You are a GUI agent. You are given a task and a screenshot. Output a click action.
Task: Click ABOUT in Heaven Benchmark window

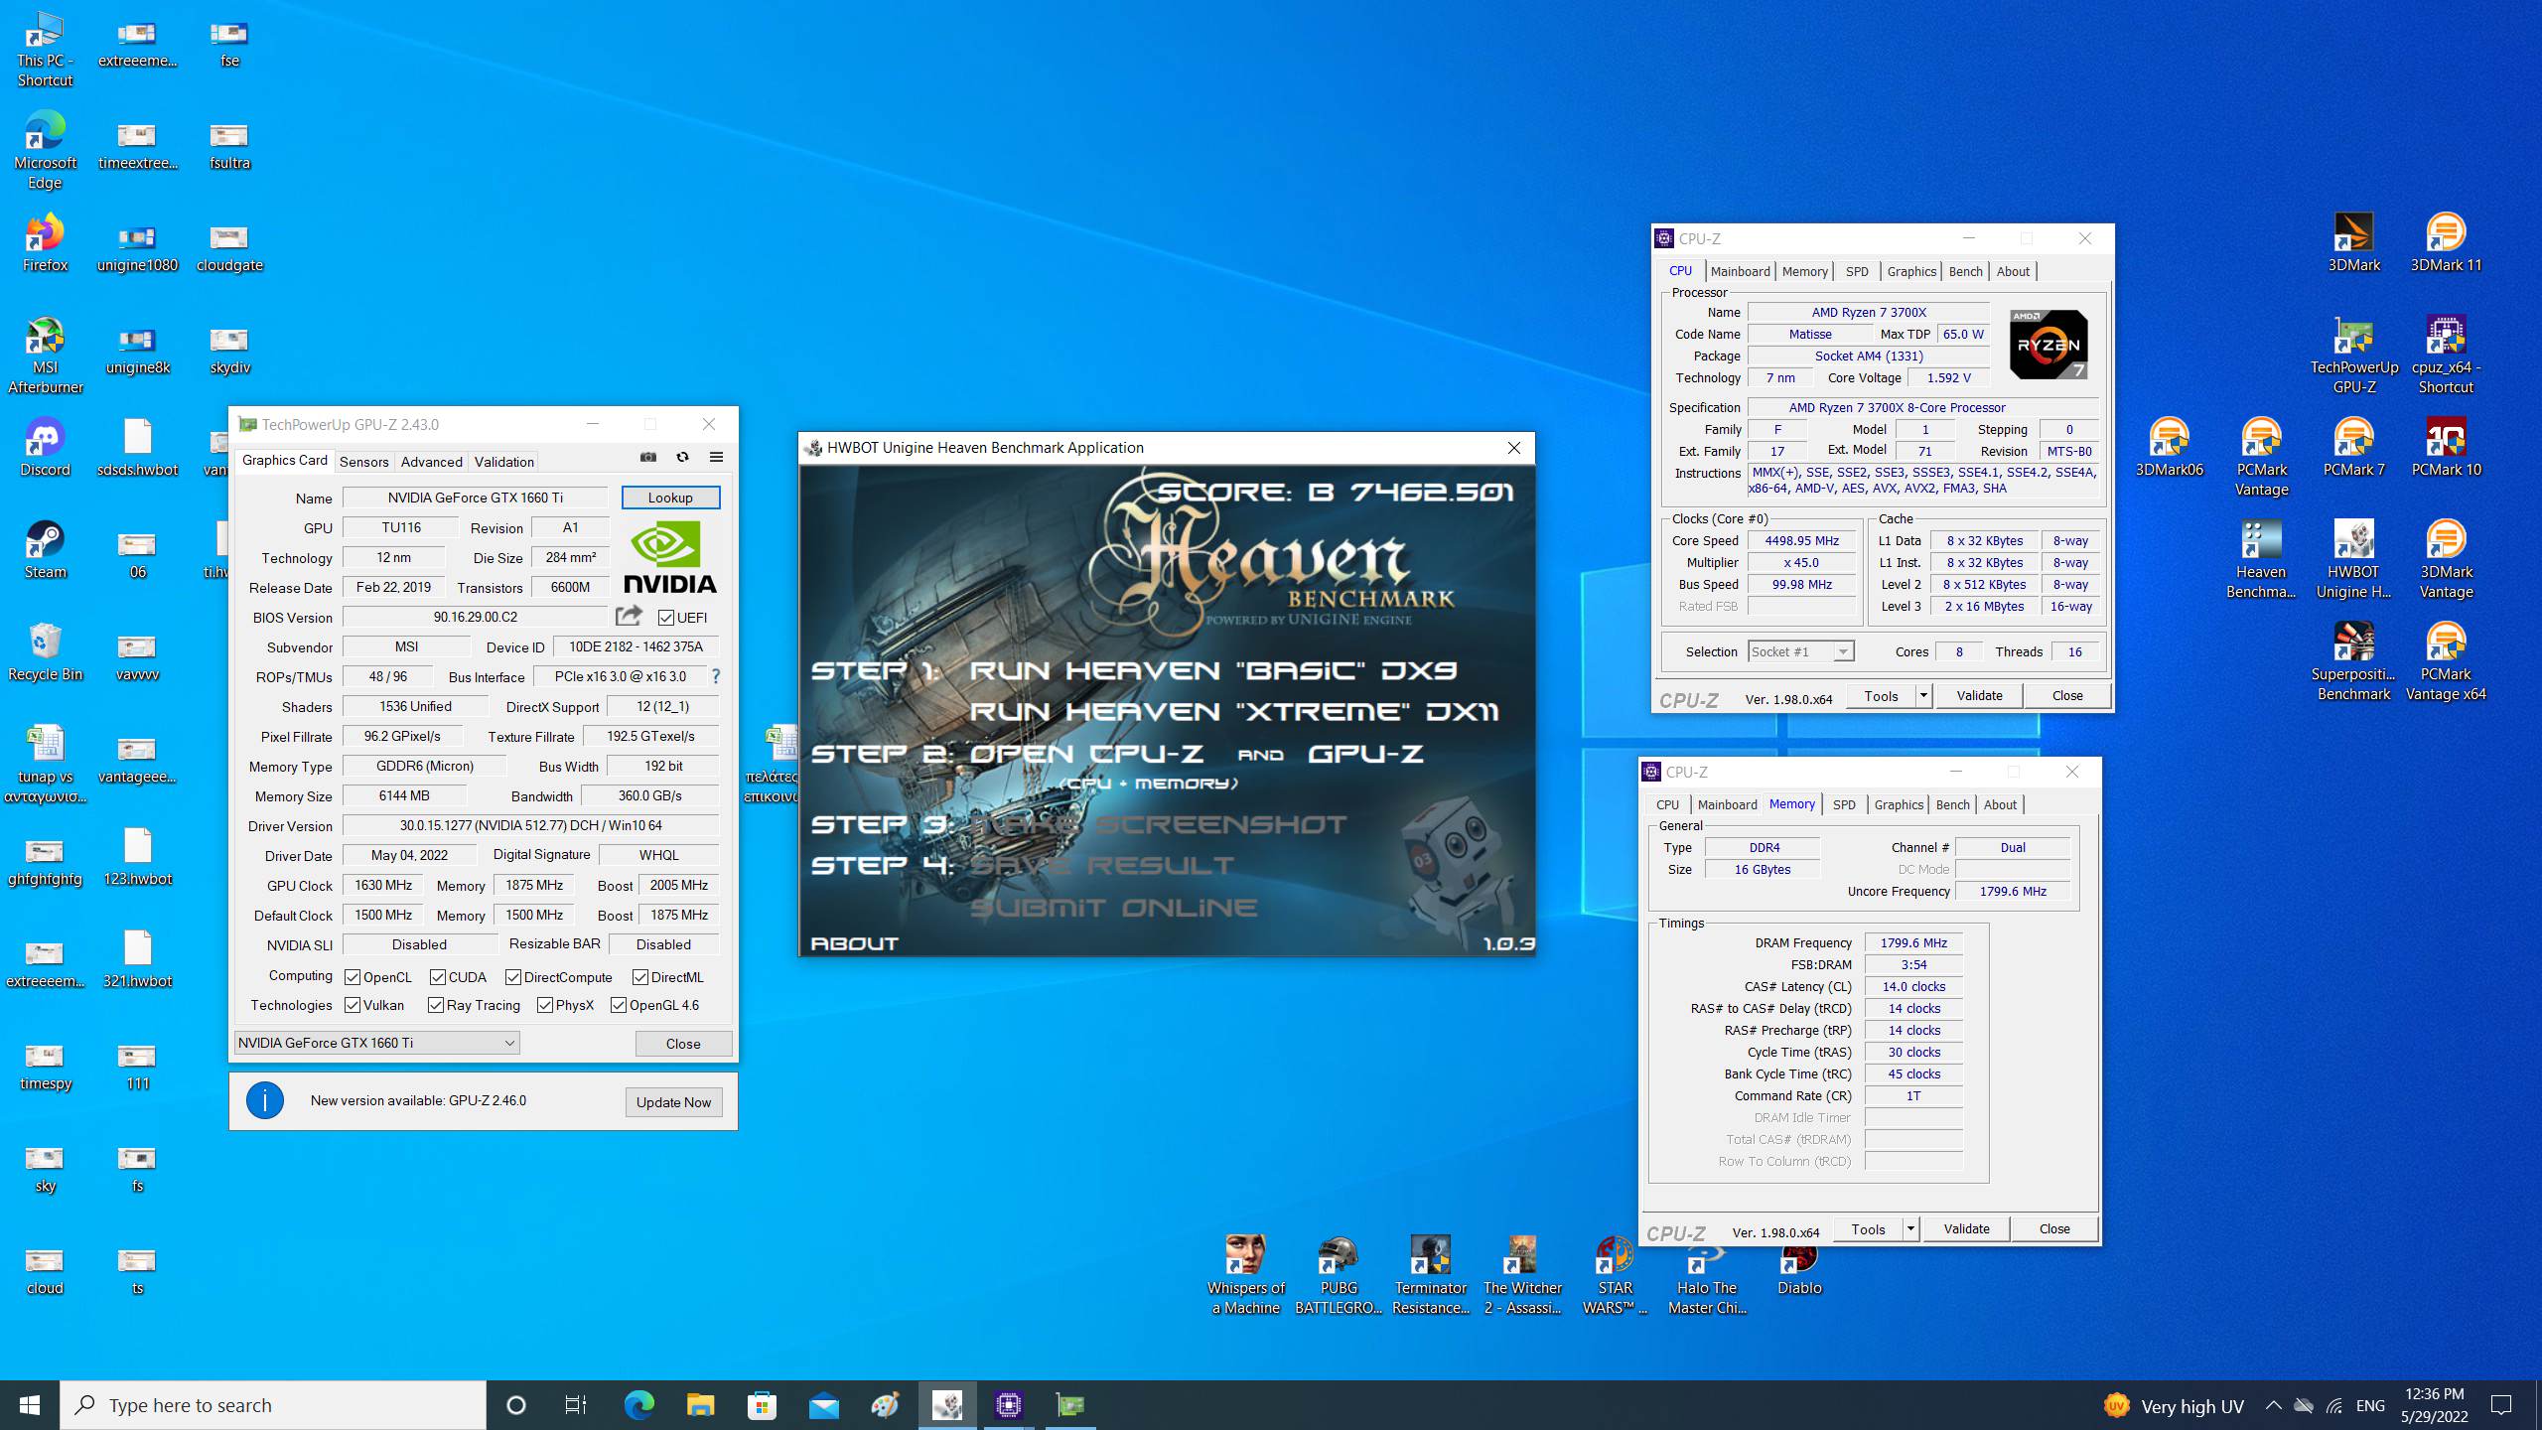tap(855, 943)
